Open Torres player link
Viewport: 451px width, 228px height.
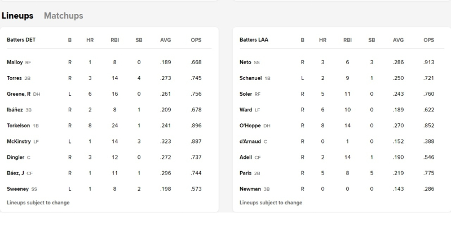pyautogui.click(x=14, y=78)
